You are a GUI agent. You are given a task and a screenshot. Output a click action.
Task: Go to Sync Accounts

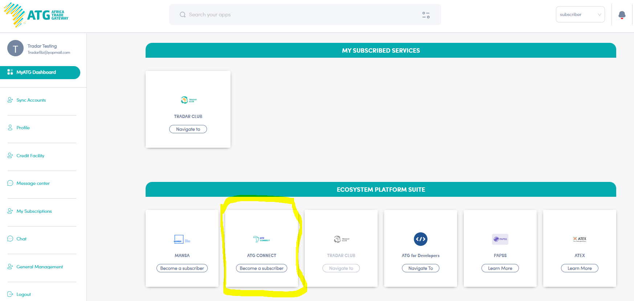click(31, 100)
